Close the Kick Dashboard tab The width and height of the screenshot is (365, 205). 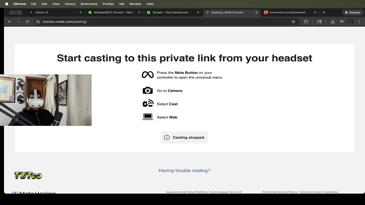pyautogui.click(x=198, y=13)
